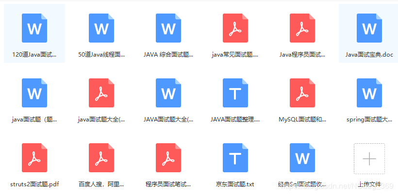Open the 120道Java面试 Word file icon
The width and height of the screenshot is (398, 195).
[x=34, y=28]
